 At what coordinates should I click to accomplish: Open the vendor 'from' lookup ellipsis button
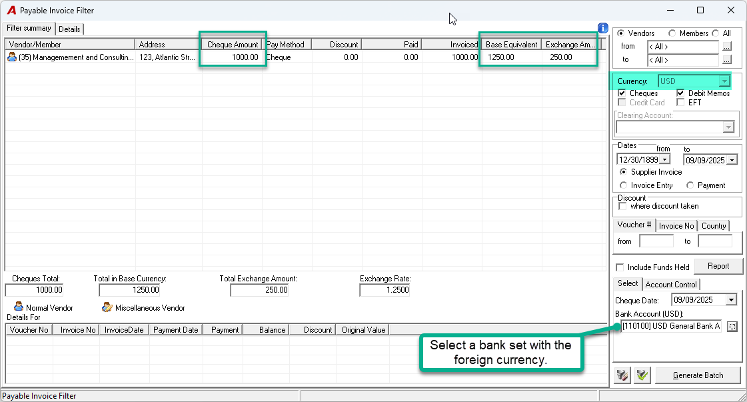click(726, 47)
